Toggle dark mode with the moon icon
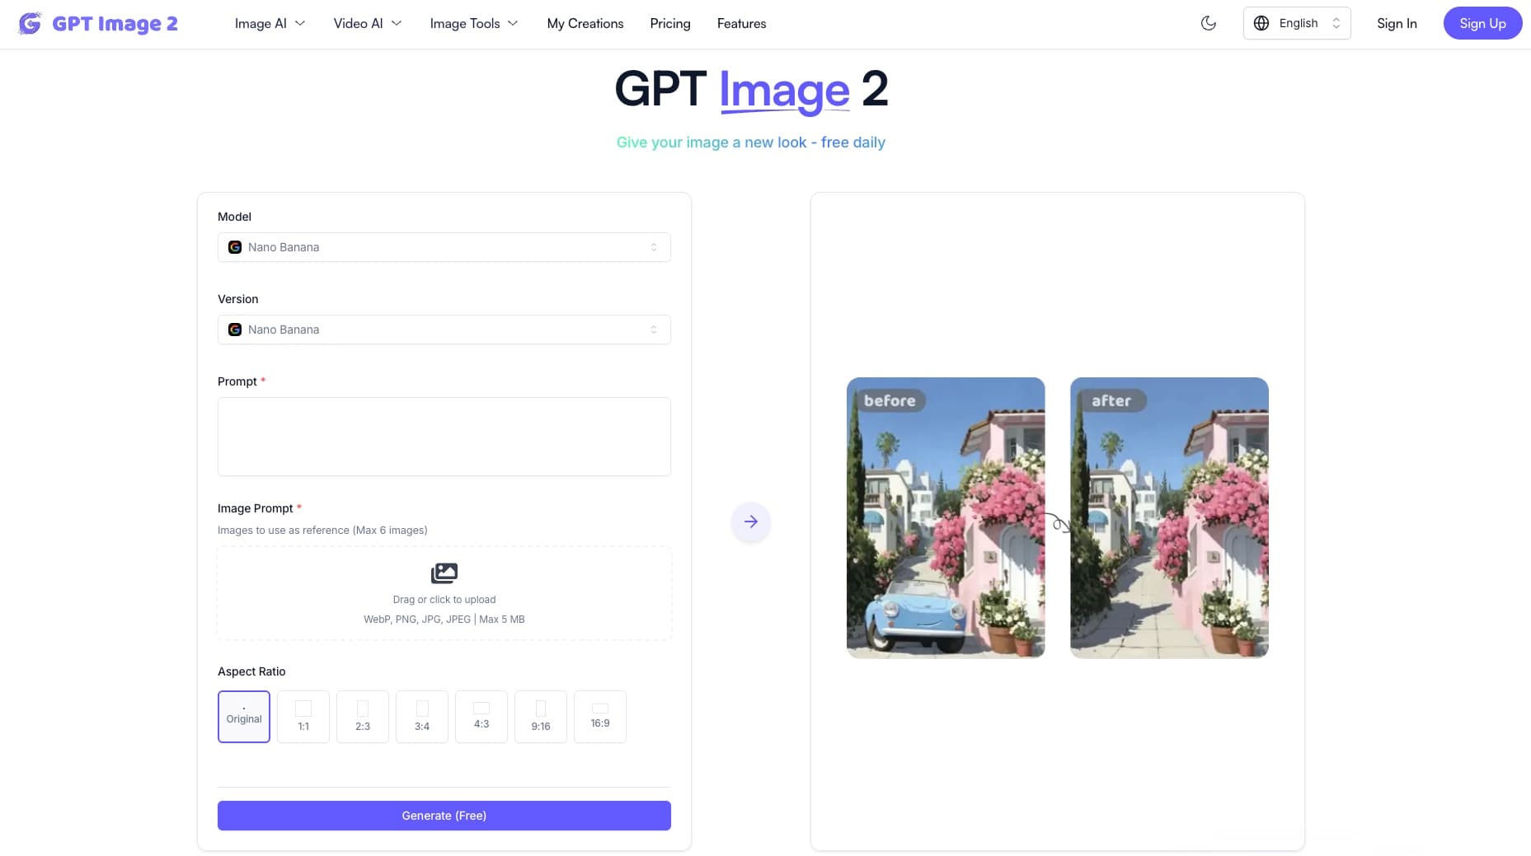 1209,23
